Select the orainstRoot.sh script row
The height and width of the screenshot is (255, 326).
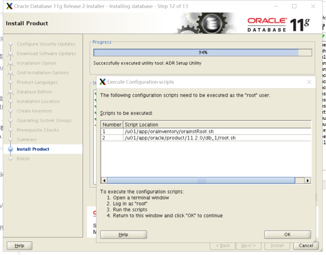[x=206, y=131]
